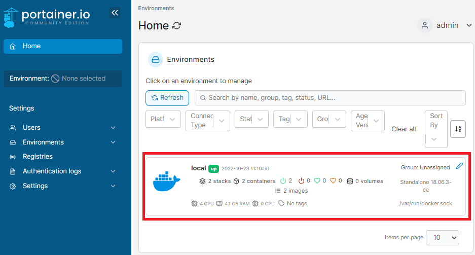475x255 pixels.
Task: Click the search magnifier icon
Action: point(203,98)
